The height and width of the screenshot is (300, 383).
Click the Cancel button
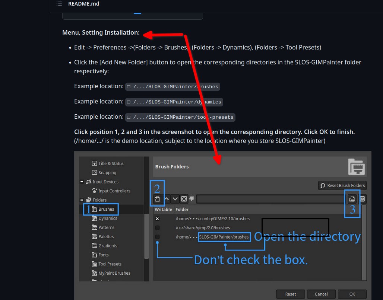pyautogui.click(x=321, y=294)
